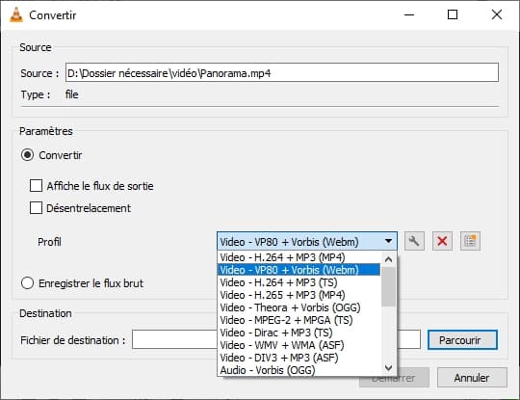The height and width of the screenshot is (400, 520).
Task: Click the VLC cone icon in title bar
Action: 16,14
